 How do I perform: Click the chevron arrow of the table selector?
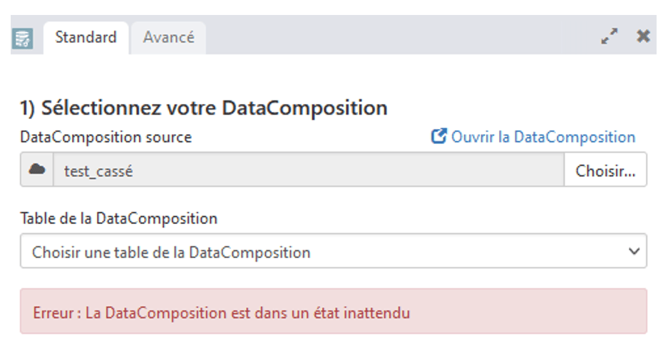coord(634,251)
